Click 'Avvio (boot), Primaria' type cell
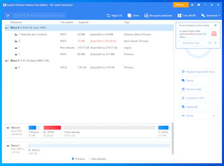 click(x=136, y=41)
